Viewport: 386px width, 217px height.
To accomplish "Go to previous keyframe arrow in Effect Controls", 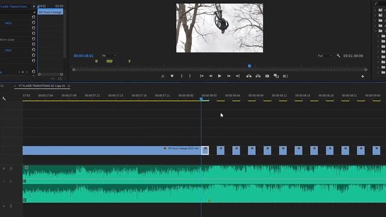I will click(19, 72).
